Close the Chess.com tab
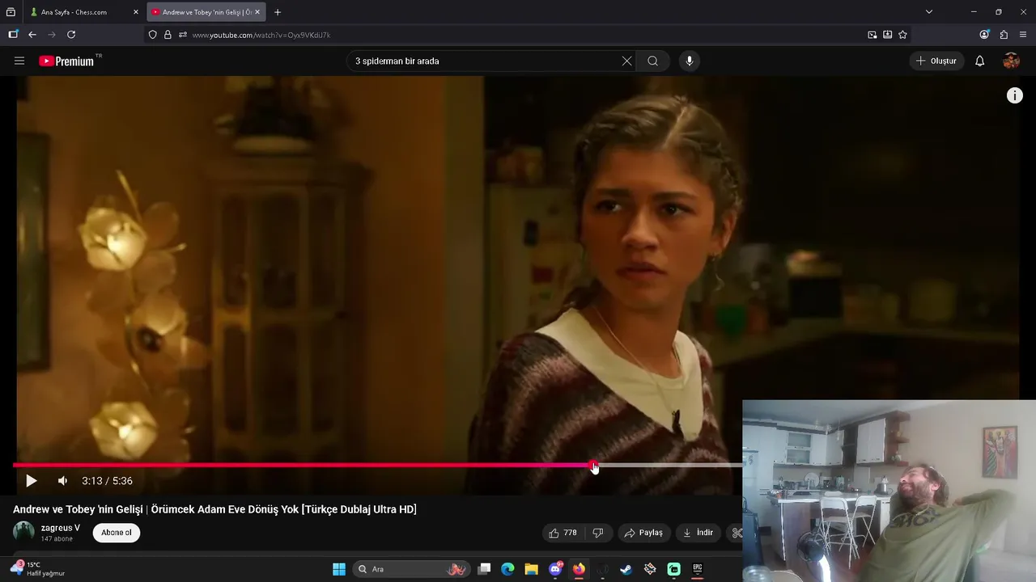Screen dimensions: 1036x582 pos(135,12)
